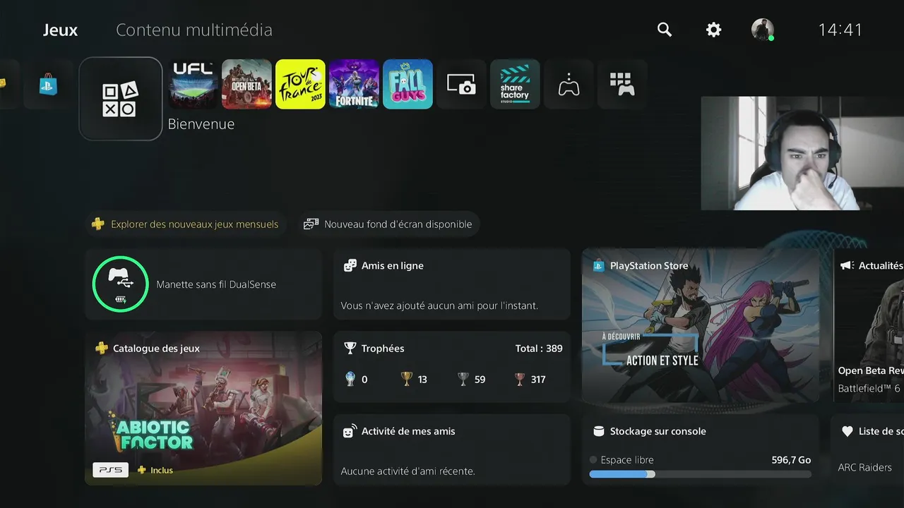This screenshot has height=508, width=904.
Task: Launch Tour de France 2023 tile
Action: coord(300,84)
